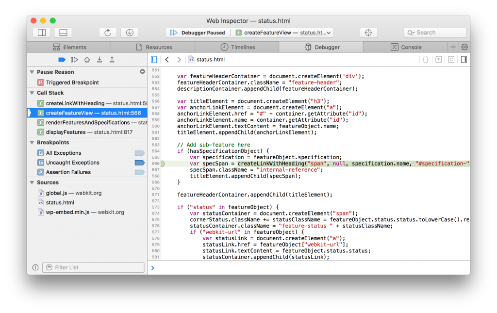Click the Step Into arrow icon
The image size is (497, 313).
99,59
